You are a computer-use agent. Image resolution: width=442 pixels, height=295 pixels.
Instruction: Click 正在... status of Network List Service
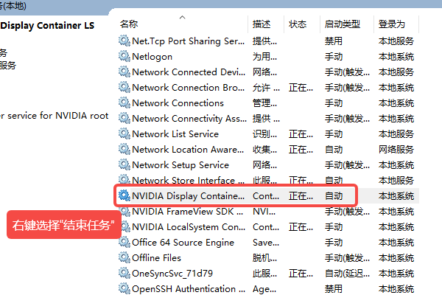(x=301, y=134)
